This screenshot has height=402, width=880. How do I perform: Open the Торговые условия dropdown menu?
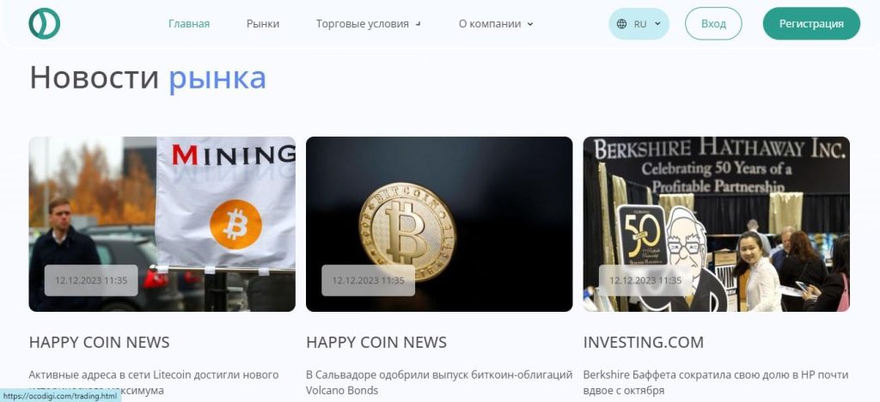click(x=368, y=24)
